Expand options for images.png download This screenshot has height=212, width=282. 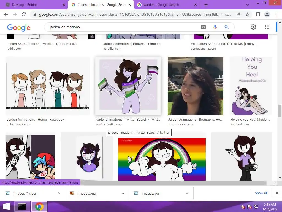pos(123,193)
